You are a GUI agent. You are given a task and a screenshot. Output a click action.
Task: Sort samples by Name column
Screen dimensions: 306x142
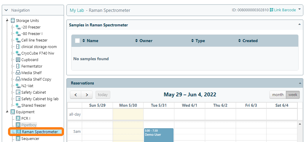click(92, 41)
